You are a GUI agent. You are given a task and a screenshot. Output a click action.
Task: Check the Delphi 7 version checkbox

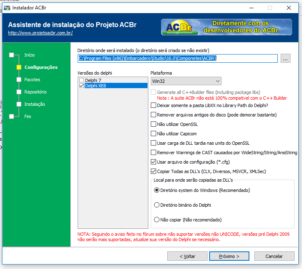coord(82,80)
